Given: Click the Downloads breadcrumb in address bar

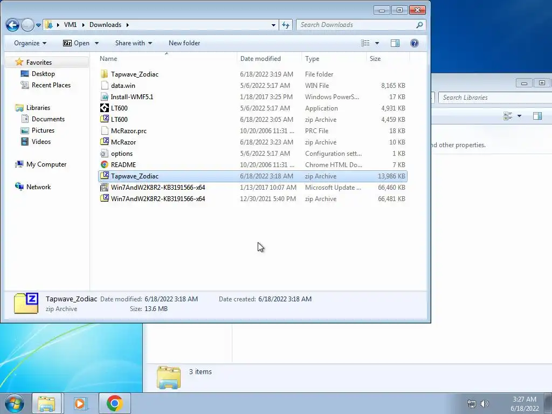Looking at the screenshot, I should click(x=105, y=25).
